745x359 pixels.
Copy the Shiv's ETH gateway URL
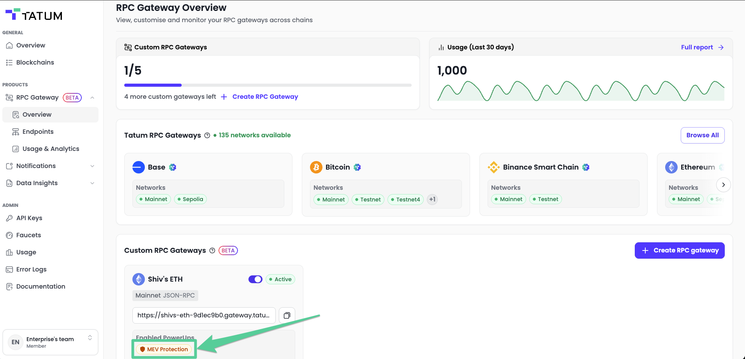click(x=287, y=315)
